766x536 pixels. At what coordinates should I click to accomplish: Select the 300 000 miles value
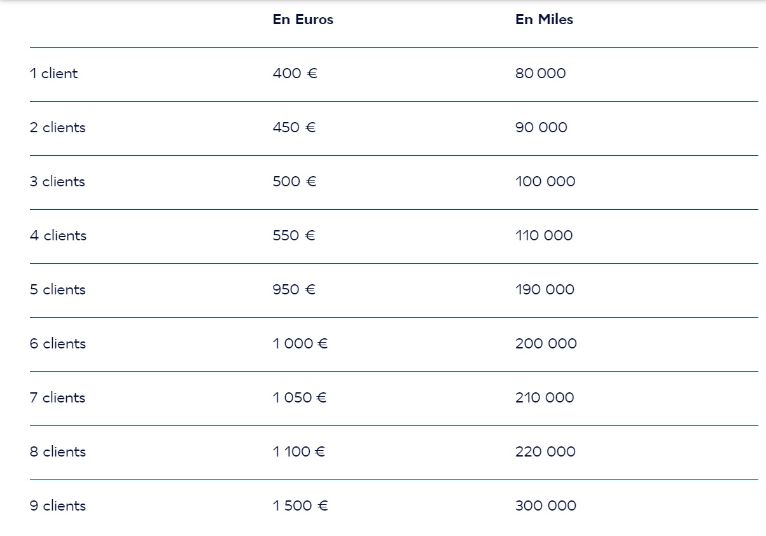click(546, 506)
